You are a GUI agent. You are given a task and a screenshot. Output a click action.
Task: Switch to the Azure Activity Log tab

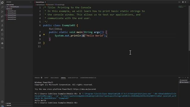73,78
